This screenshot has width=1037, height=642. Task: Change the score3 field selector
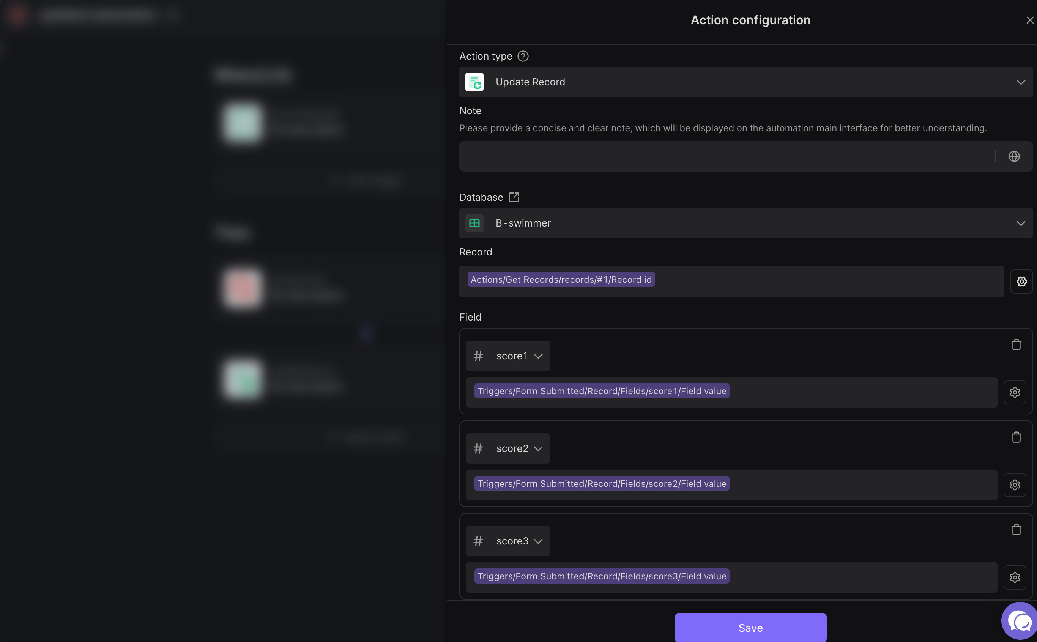(508, 541)
